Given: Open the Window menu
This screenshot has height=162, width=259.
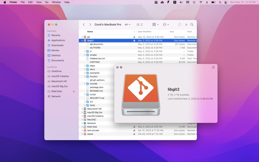Looking at the screenshot, I should (x=56, y=2).
